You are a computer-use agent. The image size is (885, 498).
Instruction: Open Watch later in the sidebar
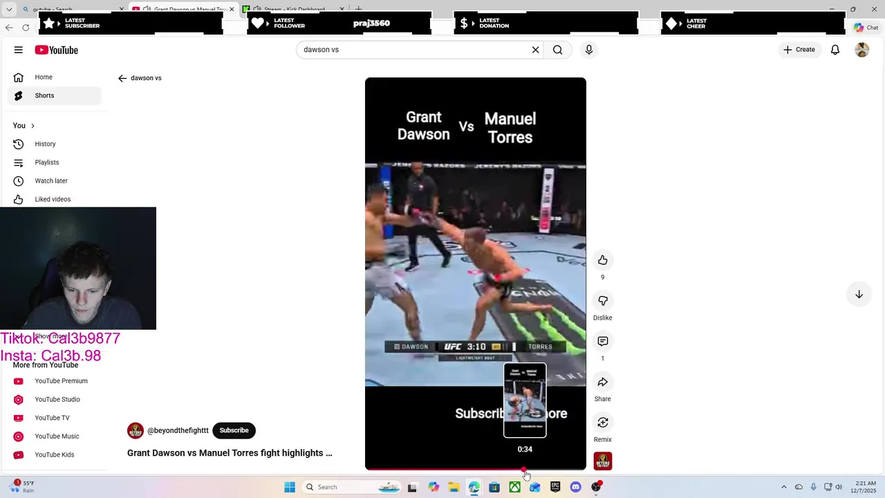coord(55,181)
